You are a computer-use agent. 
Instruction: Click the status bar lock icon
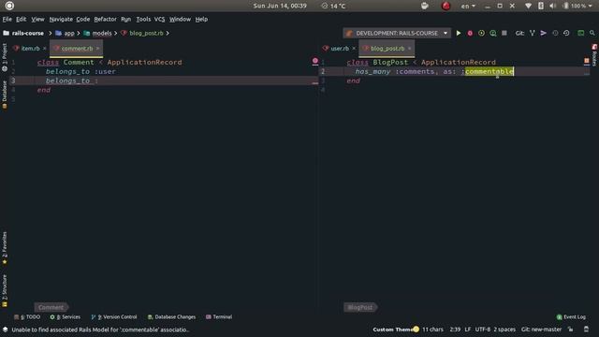point(570,330)
